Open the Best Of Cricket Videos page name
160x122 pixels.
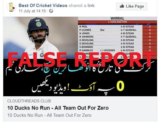[x=43, y=6]
